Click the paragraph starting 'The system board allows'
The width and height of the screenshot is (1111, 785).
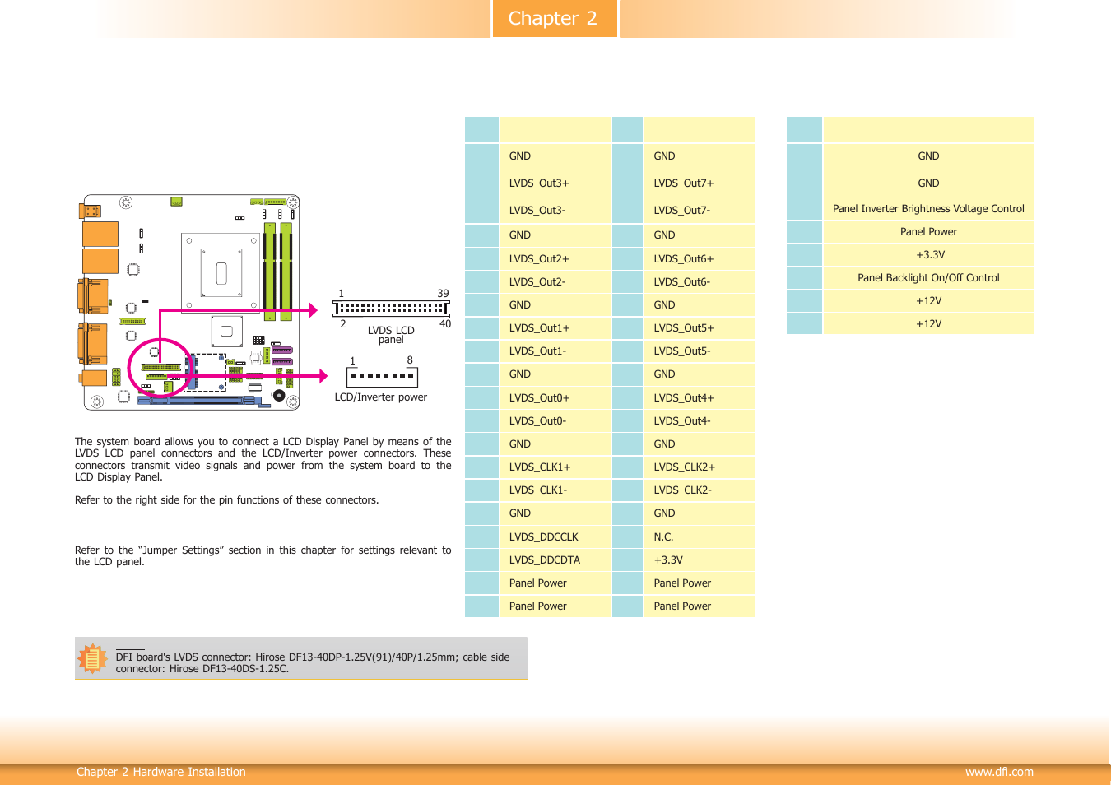point(263,459)
